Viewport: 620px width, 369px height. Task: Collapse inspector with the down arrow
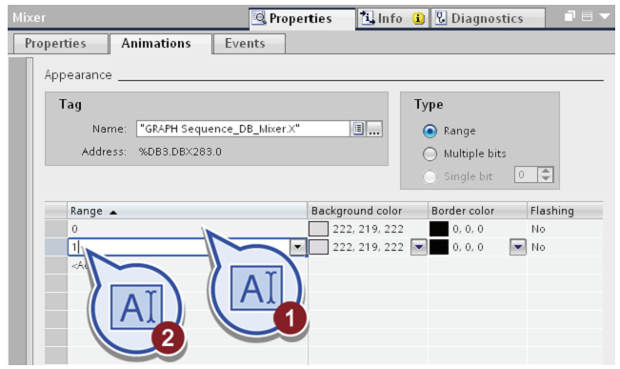605,16
